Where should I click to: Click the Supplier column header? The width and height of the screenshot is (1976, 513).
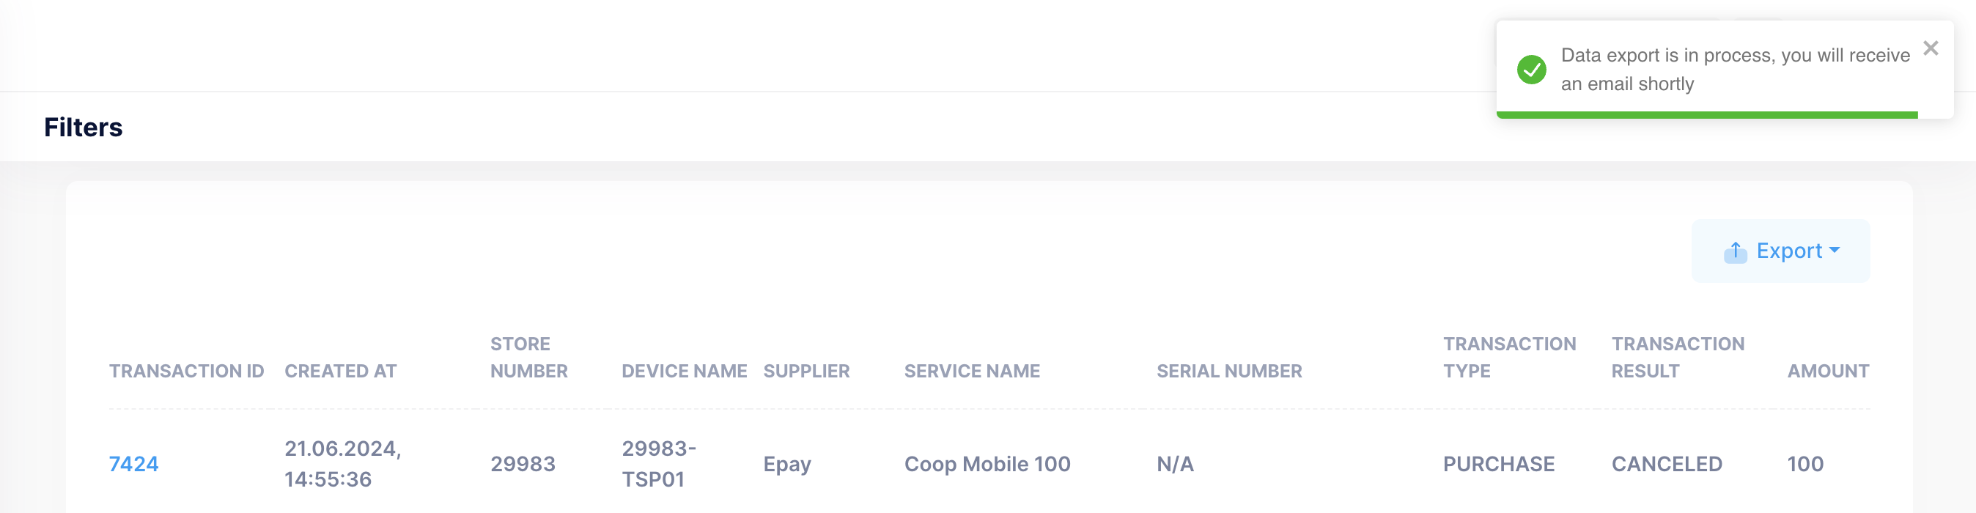tap(806, 371)
